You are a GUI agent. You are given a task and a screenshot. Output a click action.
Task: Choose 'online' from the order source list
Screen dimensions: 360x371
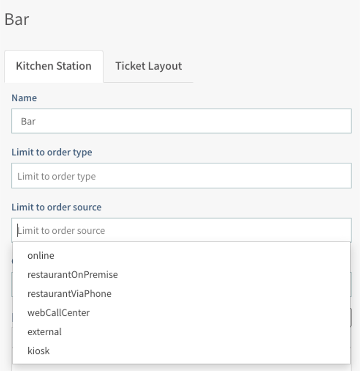pyautogui.click(x=41, y=255)
